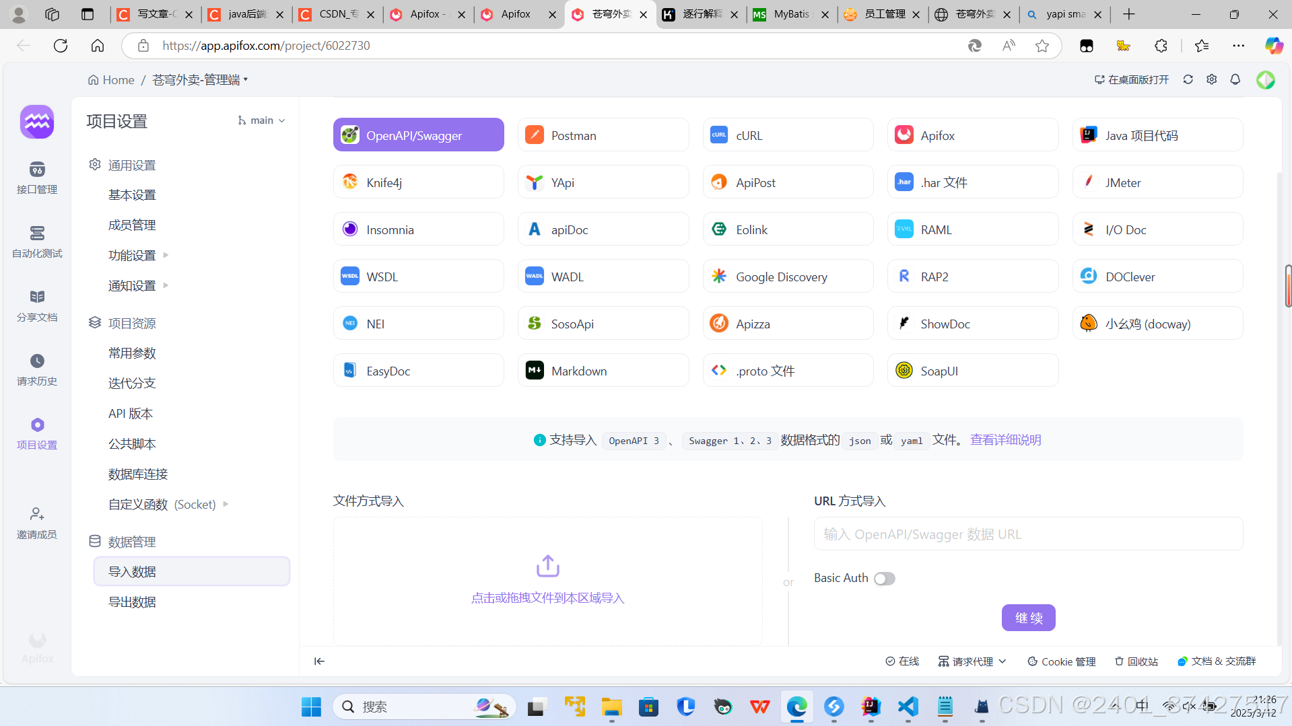This screenshot has width=1292, height=726.
Task: Select Insomnia import format
Action: pyautogui.click(x=418, y=229)
